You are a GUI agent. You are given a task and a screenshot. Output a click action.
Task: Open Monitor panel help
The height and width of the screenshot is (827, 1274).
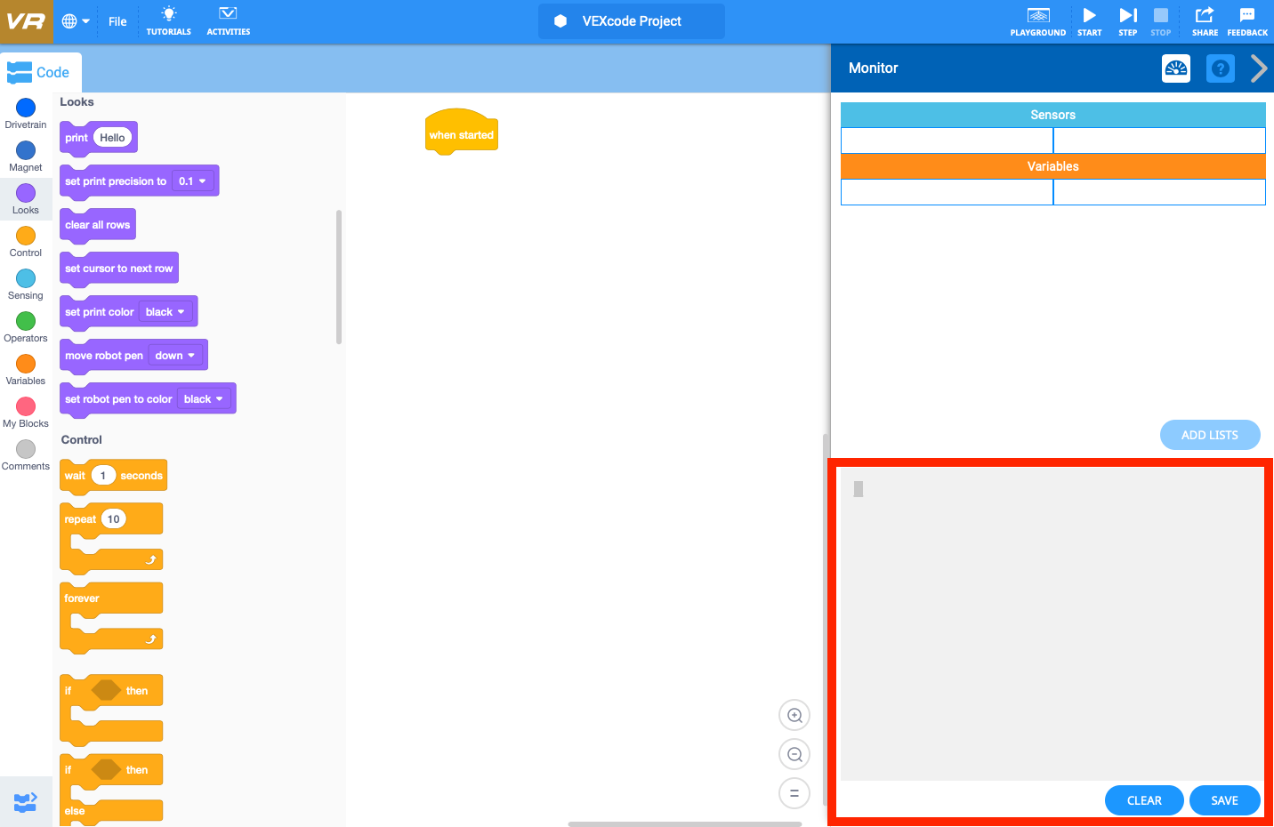pos(1220,68)
